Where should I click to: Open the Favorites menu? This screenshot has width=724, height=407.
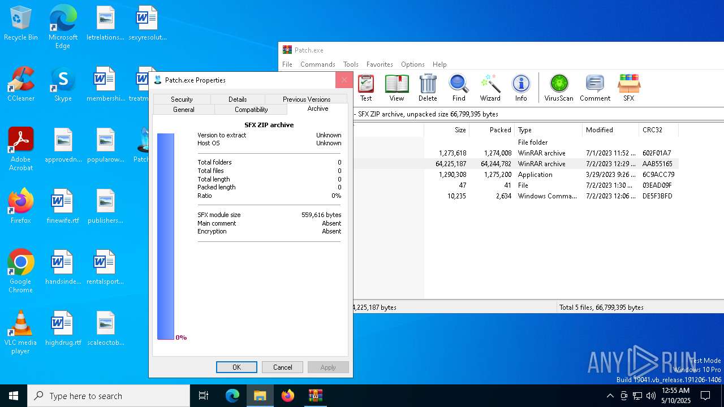[380, 64]
